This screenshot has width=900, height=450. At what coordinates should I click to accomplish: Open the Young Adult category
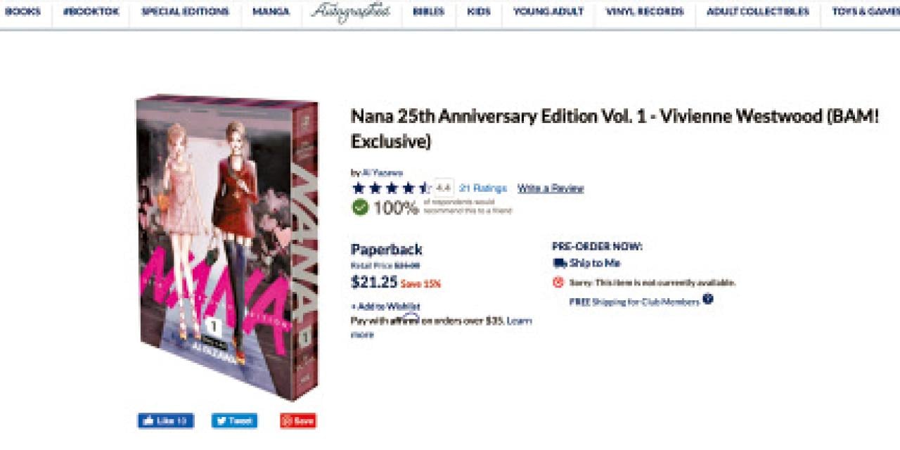coord(548,12)
